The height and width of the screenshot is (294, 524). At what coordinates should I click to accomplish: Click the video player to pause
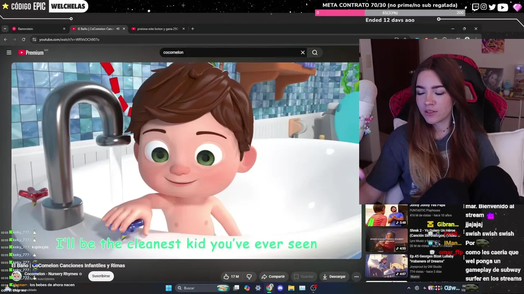point(186,160)
